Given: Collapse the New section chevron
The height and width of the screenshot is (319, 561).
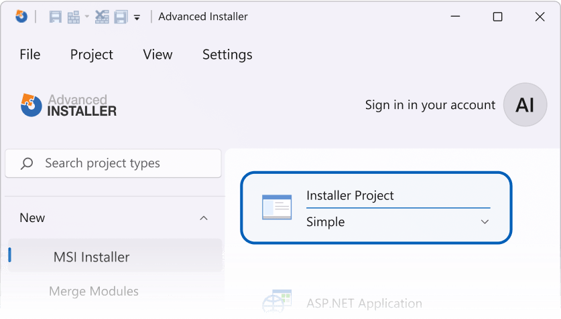Looking at the screenshot, I should tap(204, 218).
